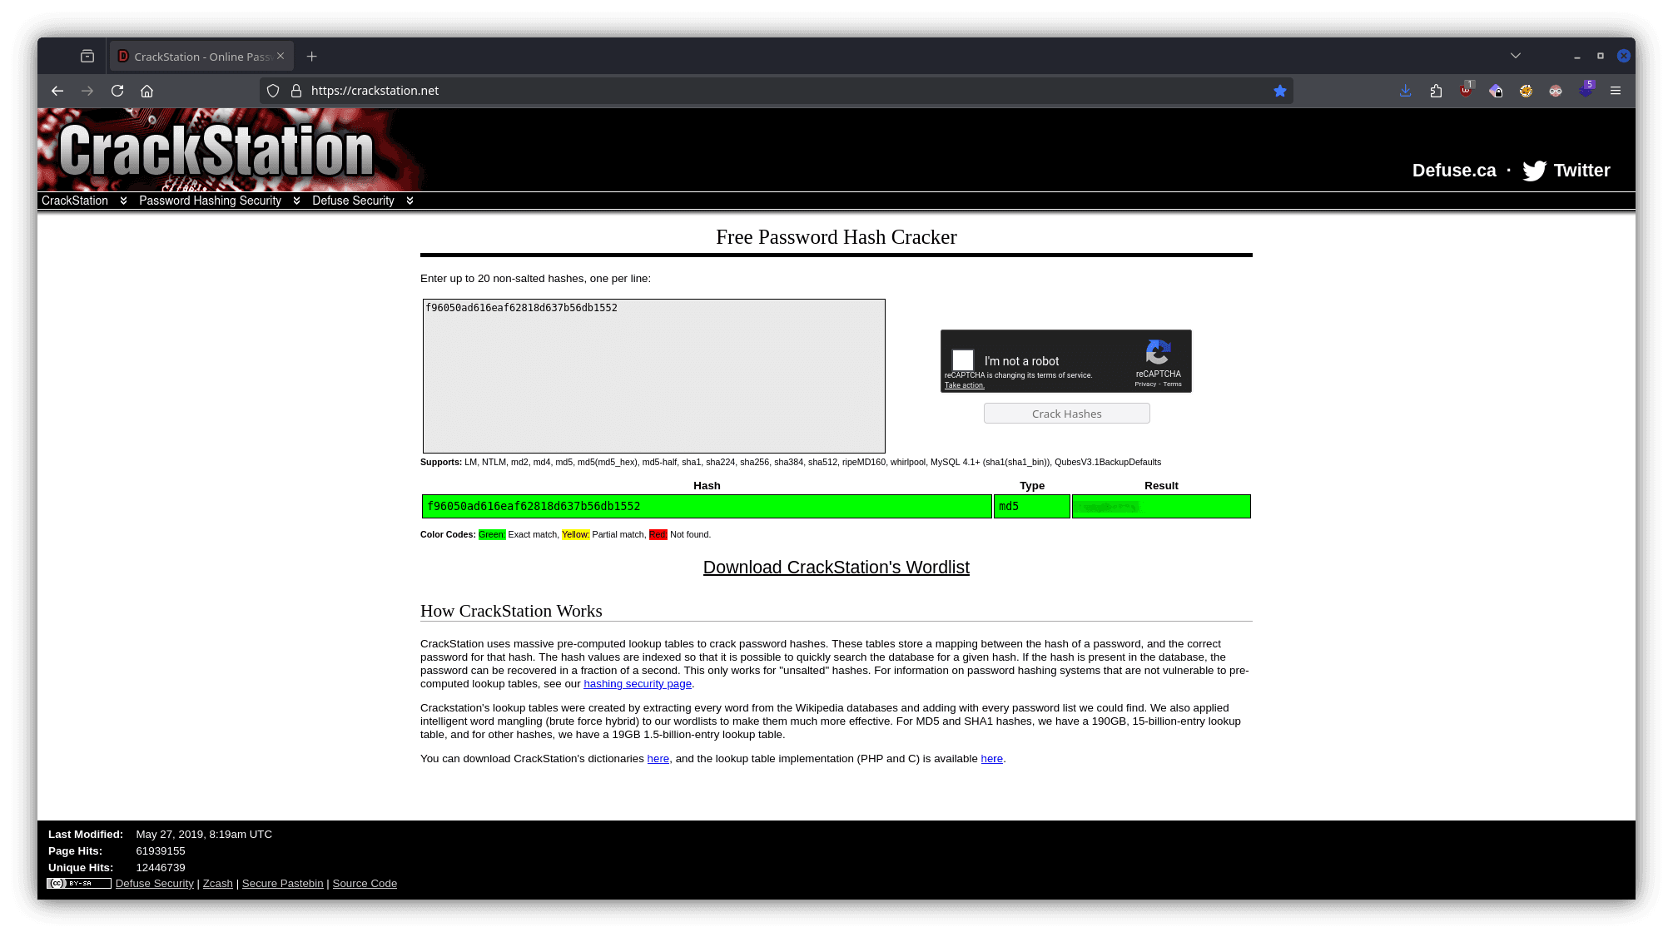
Task: Click the reCAPTCHA refresh emblem
Action: pos(1158,352)
